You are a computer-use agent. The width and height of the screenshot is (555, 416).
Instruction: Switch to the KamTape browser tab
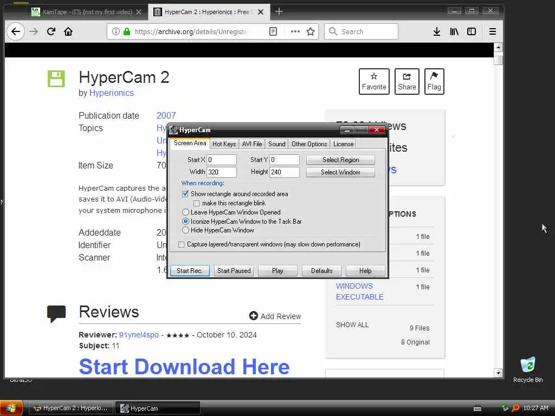point(87,12)
